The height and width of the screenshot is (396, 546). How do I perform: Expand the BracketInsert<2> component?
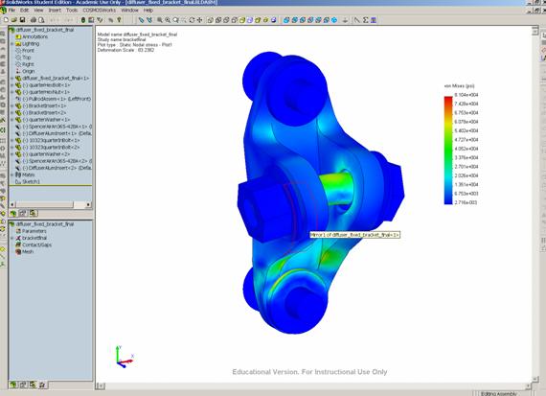[12, 112]
